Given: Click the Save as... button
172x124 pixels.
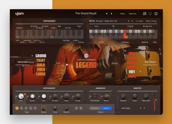Looking at the screenshot, I should click(133, 14).
